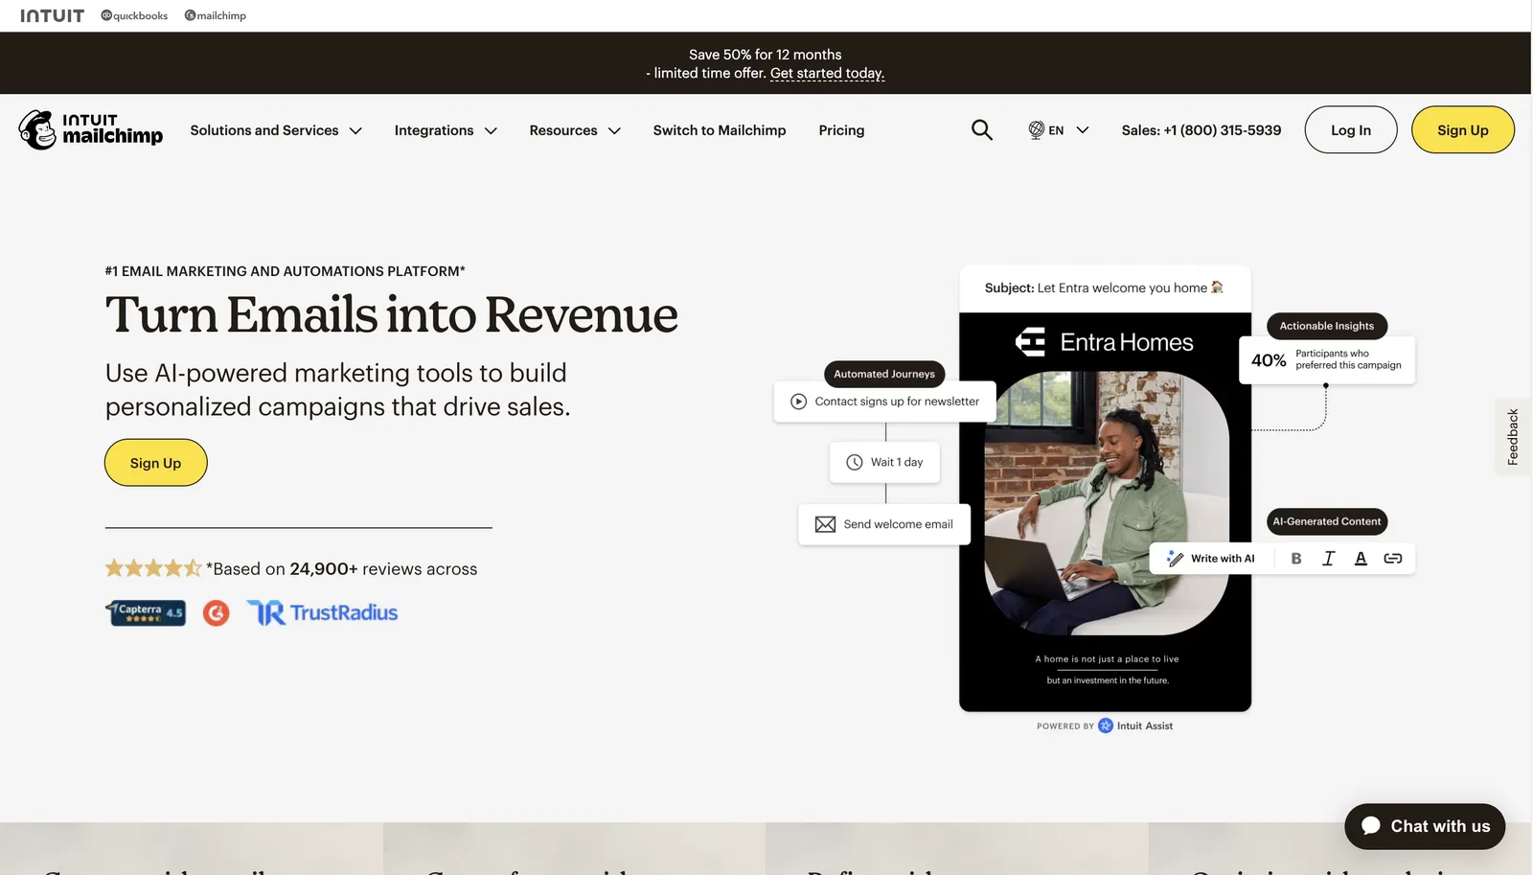Click the 'Turn Emails into Revenue' headline
1533x875 pixels.
point(392,314)
